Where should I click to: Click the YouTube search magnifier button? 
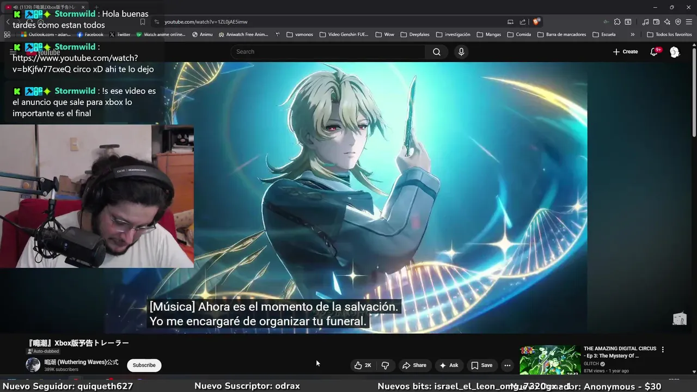click(x=437, y=52)
